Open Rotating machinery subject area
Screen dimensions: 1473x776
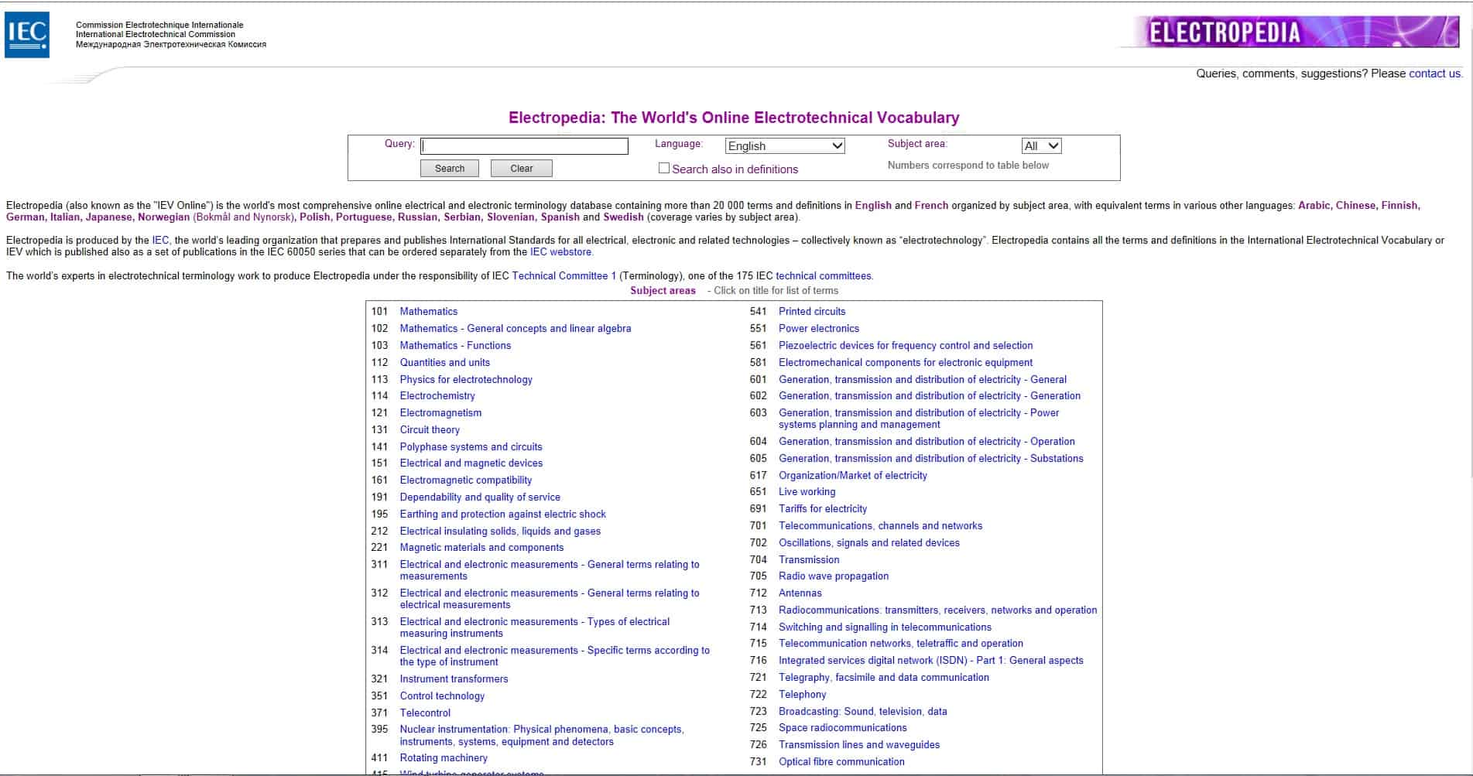click(444, 757)
